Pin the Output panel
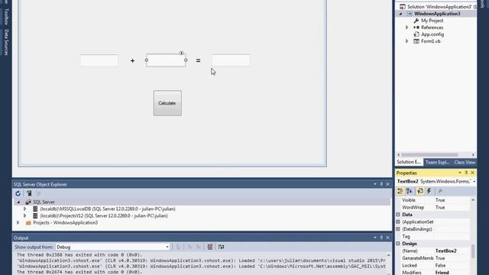 381,238
